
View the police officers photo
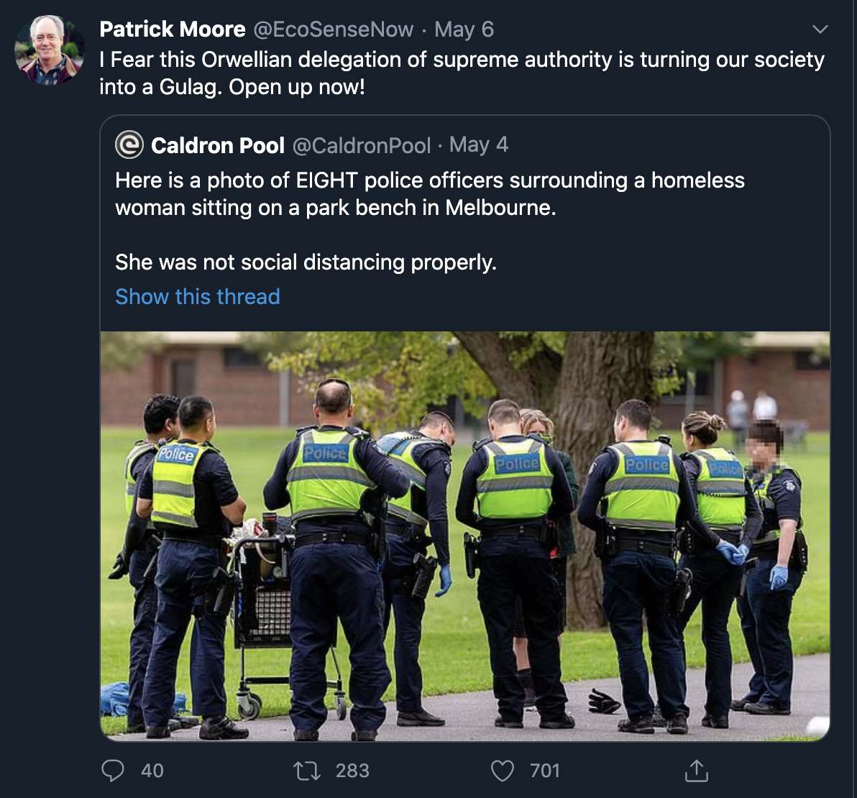coord(465,536)
